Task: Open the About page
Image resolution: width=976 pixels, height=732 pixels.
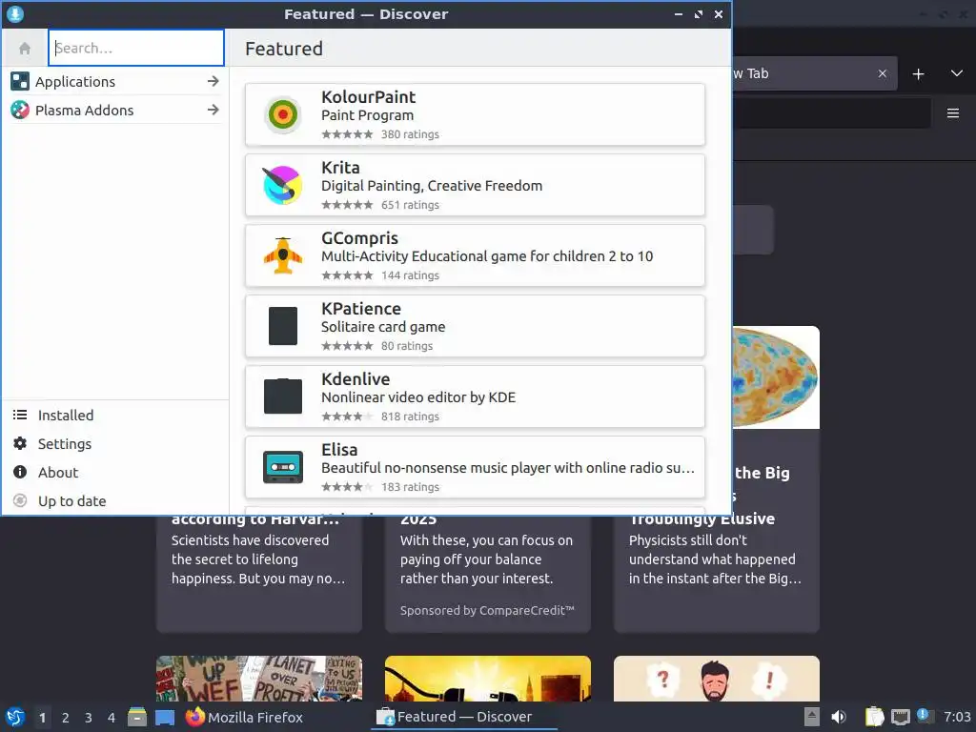Action: click(x=115, y=473)
